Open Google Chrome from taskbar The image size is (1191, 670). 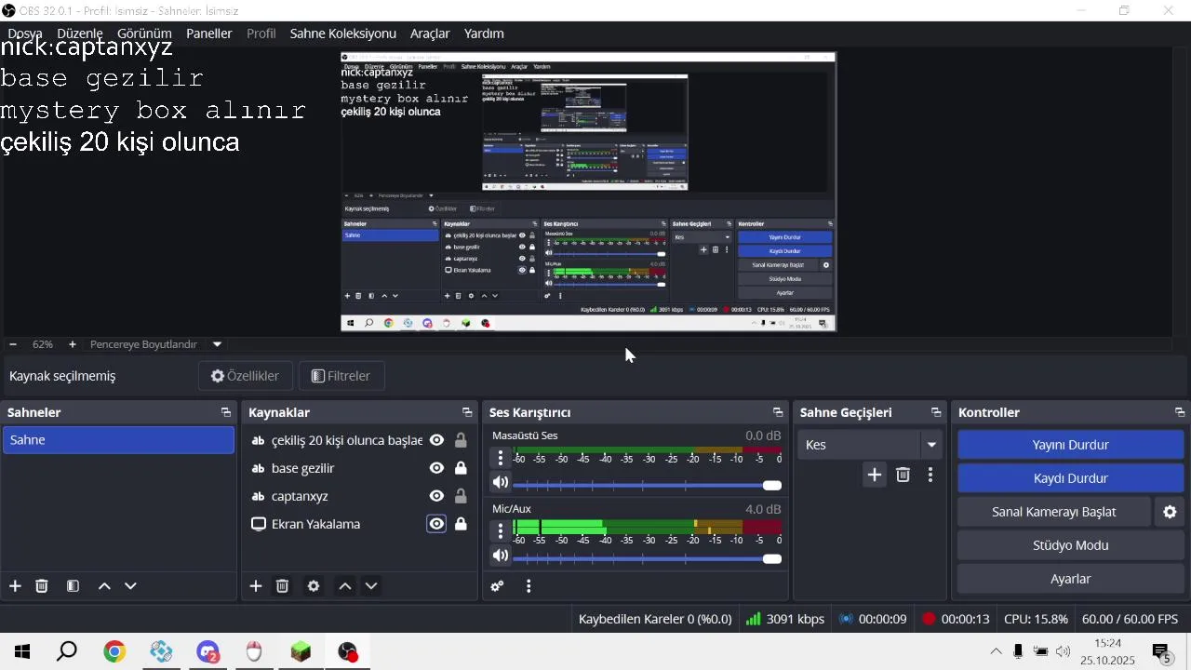114,651
